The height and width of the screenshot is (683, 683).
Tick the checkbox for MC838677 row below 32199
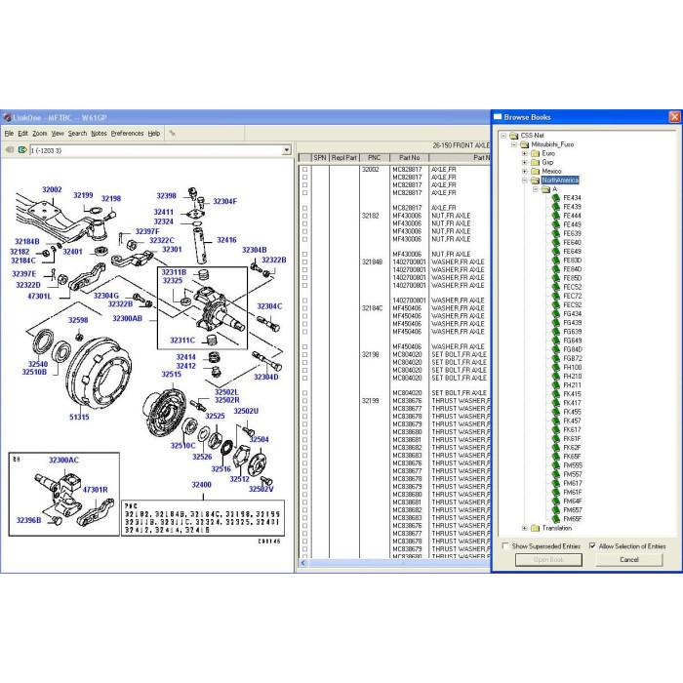[304, 409]
